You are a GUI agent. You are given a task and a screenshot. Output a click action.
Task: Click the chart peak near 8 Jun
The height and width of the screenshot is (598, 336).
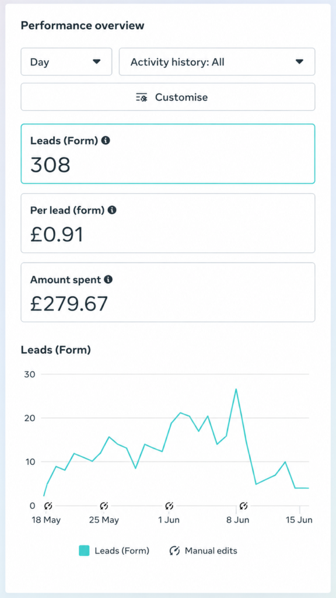(236, 390)
